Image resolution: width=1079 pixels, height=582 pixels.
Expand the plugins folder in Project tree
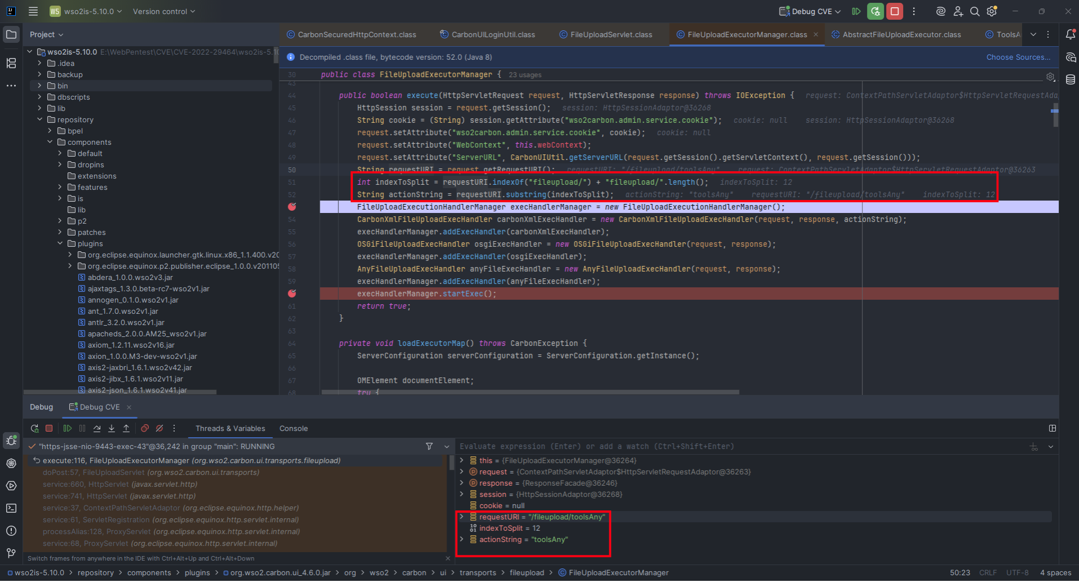[x=60, y=243]
